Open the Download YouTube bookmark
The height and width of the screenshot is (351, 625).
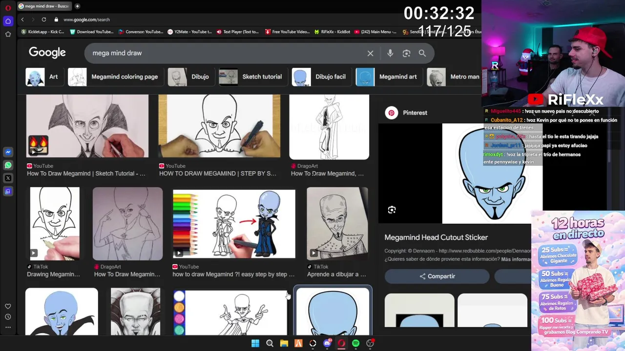pos(92,32)
